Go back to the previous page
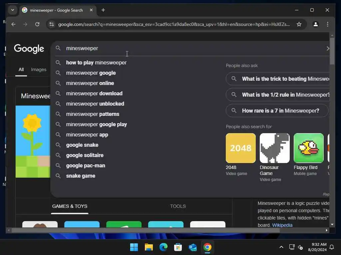The image size is (341, 255). [x=13, y=24]
